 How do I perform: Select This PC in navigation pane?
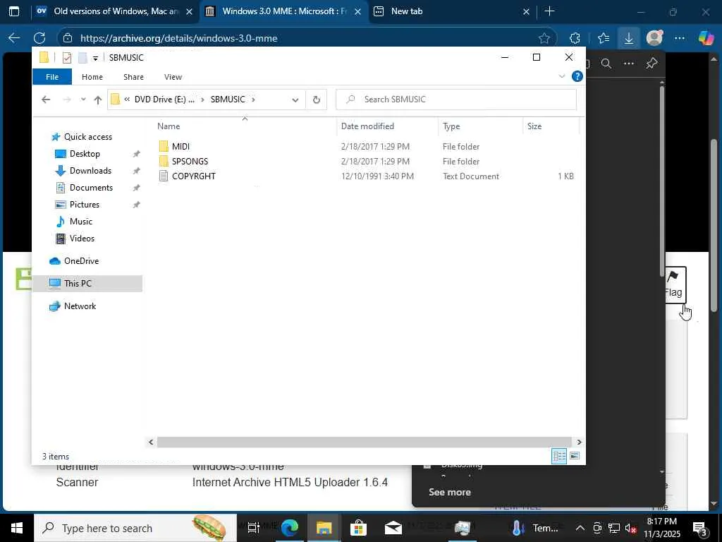coord(87,284)
